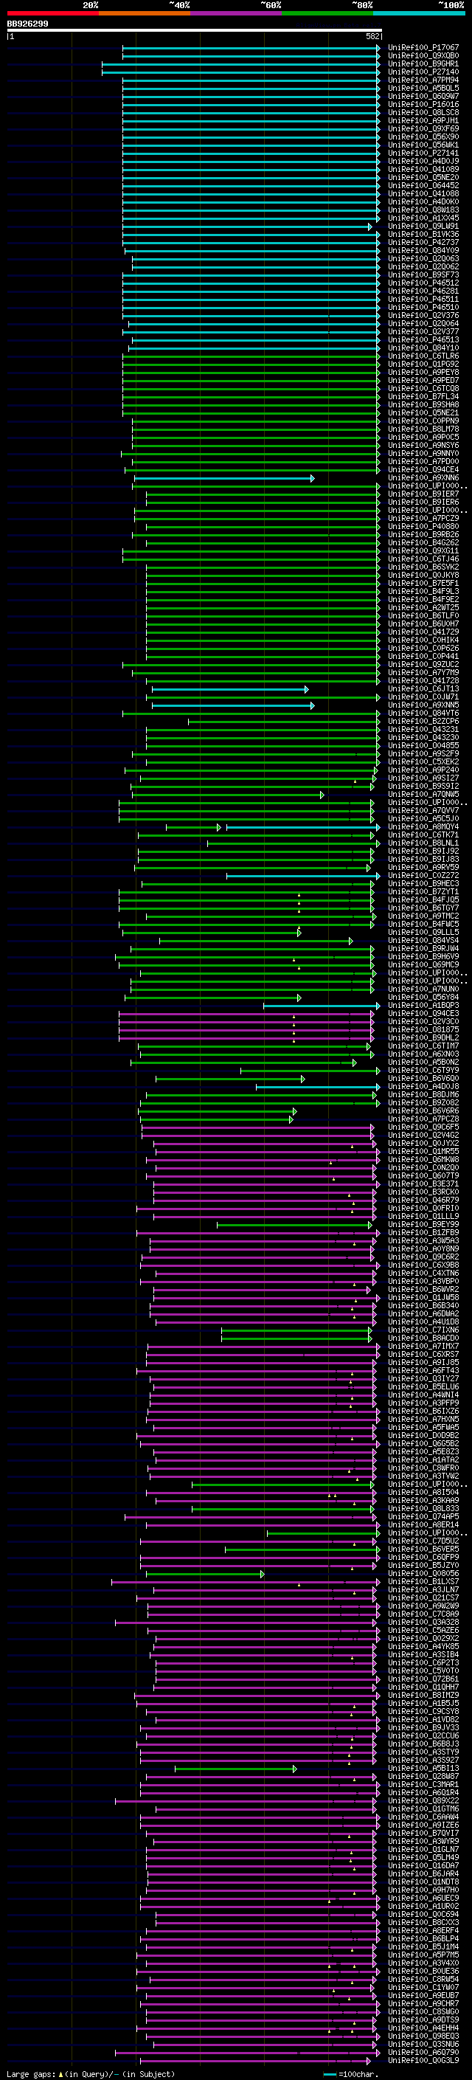Click the UniRef100_B7ZYT1 label

423,891
